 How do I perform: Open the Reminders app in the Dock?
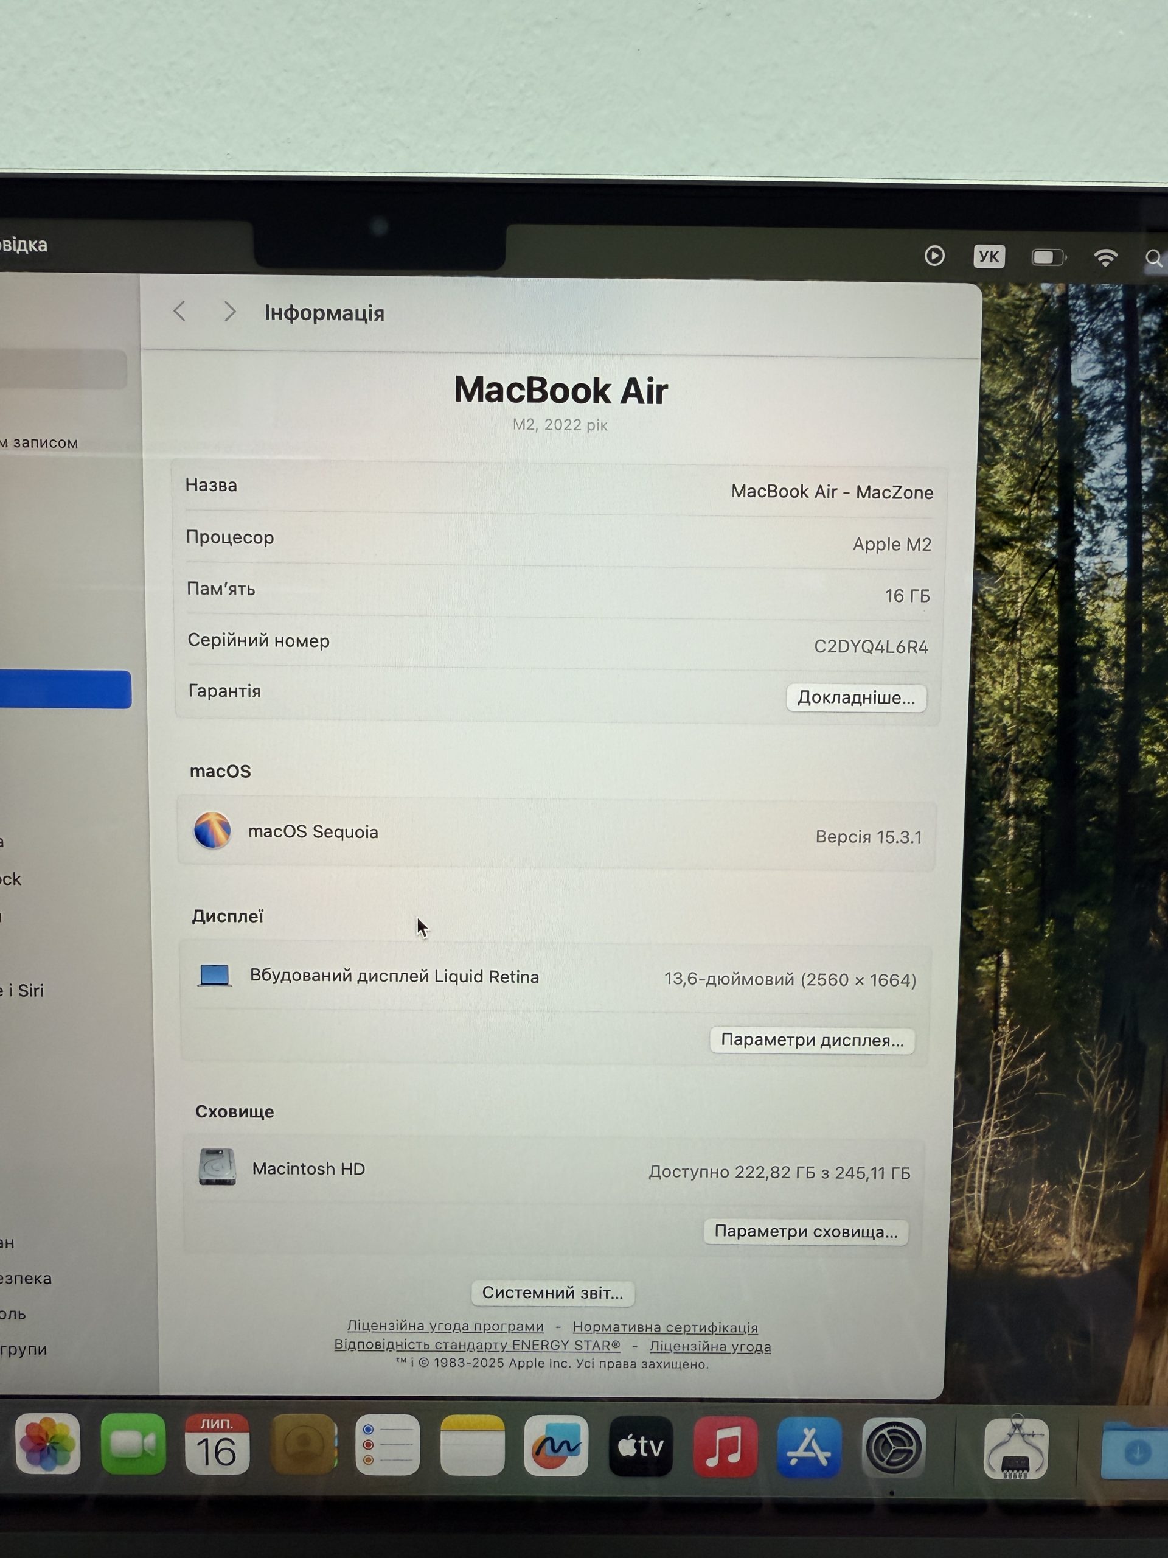click(388, 1445)
